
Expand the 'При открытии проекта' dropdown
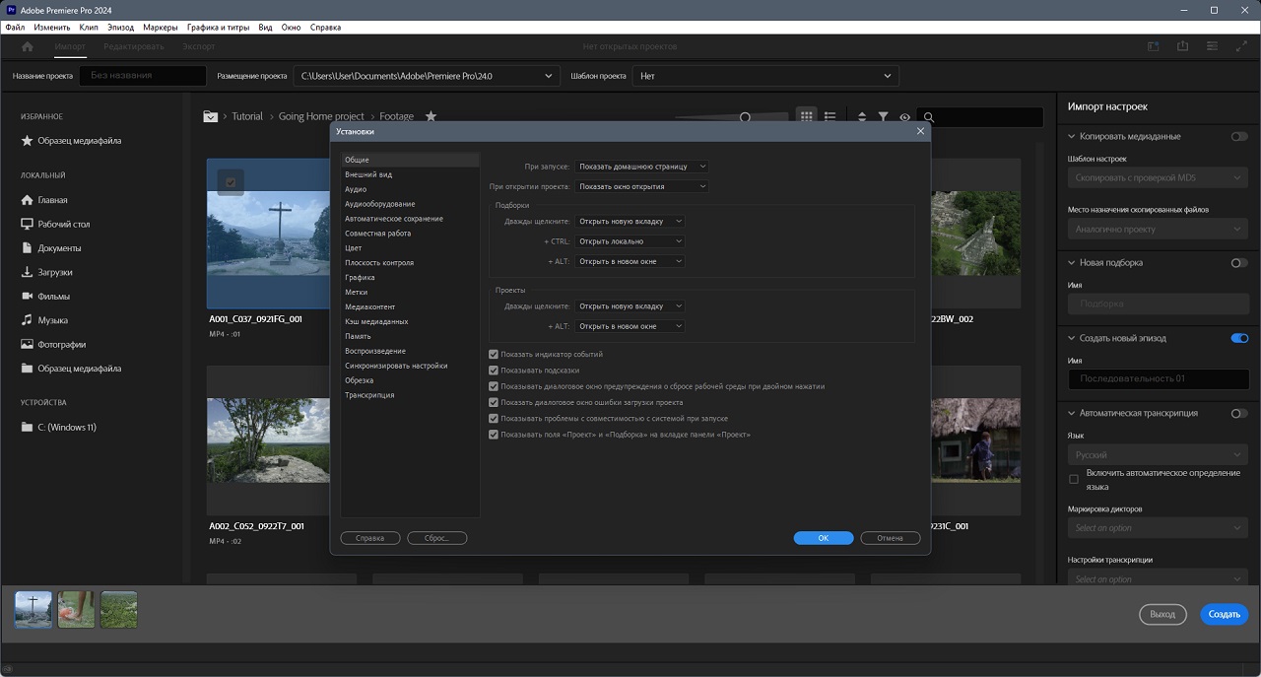641,186
